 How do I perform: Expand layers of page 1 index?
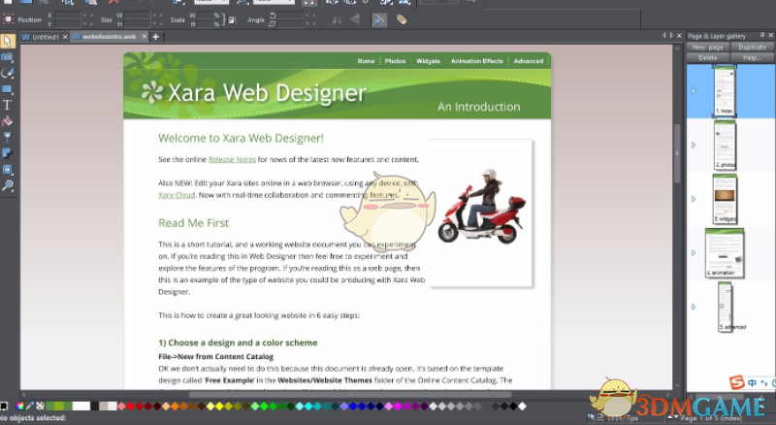click(x=694, y=91)
